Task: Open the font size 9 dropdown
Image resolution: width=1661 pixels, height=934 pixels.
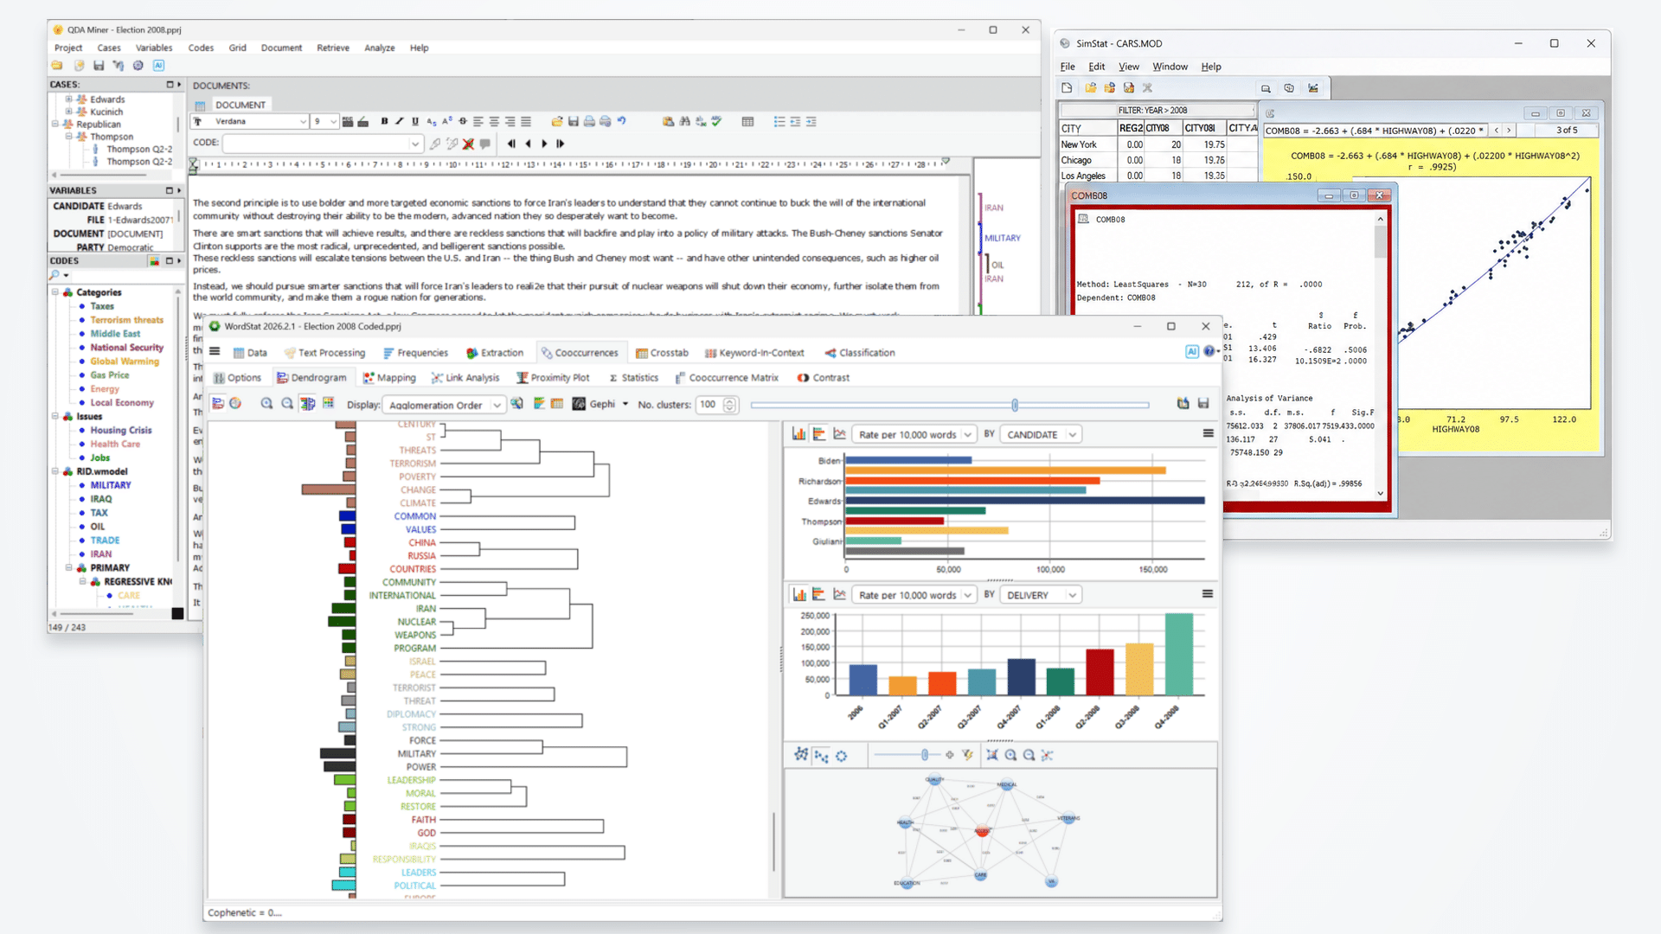Action: (x=333, y=122)
